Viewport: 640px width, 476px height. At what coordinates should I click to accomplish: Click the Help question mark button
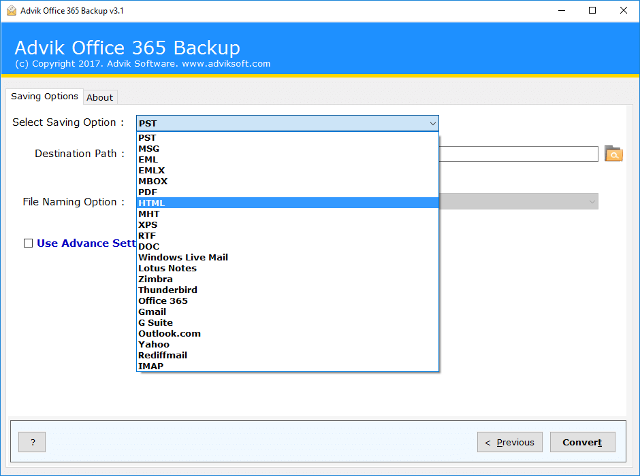[31, 442]
